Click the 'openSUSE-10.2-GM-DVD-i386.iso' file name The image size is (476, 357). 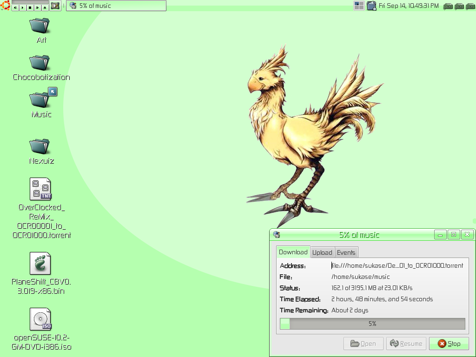[x=41, y=342]
